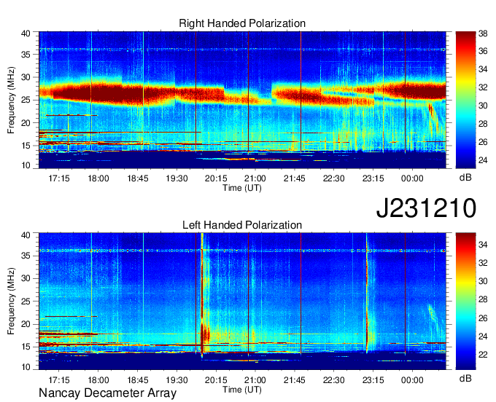The width and height of the screenshot is (496, 402).
Task: Click the 00:00 tick label on the top plot
Action: pos(412,178)
